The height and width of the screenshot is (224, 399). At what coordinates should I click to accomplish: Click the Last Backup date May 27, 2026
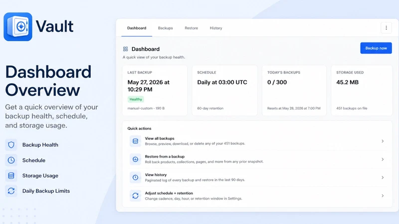pos(148,86)
